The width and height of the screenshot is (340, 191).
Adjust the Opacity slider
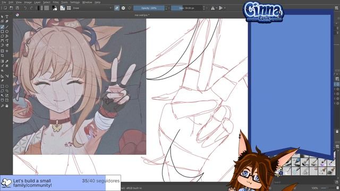pyautogui.click(x=149, y=8)
